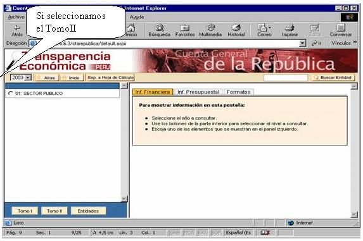
Task: Click the 'Para mostrar información en esta pestaña' heading
Action: click(192, 105)
